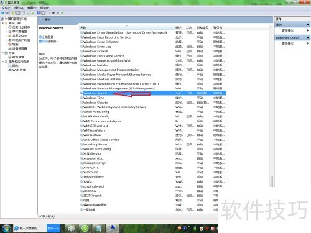Sort by the 启动类型 column header
The image size is (311, 233).
tap(204, 27)
